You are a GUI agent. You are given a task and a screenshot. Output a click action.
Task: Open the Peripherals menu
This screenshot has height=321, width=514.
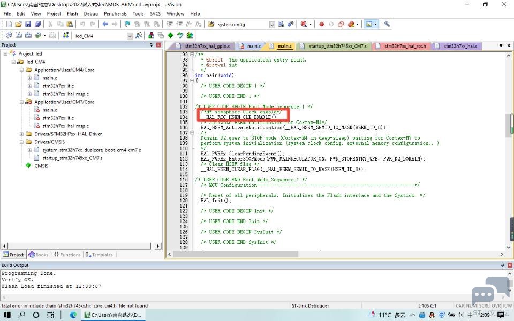[x=116, y=13]
